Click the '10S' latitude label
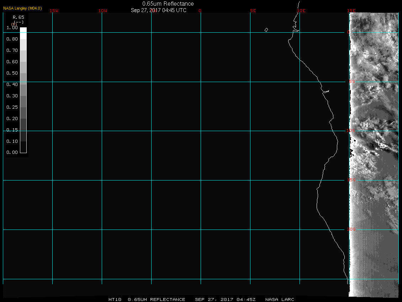This screenshot has width=402, height=302. coord(351,131)
